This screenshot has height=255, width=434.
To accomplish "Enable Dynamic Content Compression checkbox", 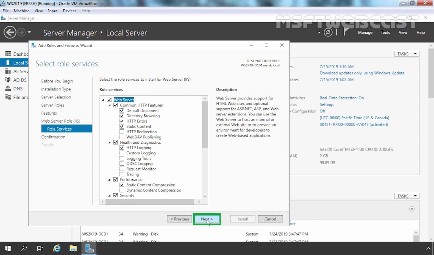I will (x=122, y=190).
